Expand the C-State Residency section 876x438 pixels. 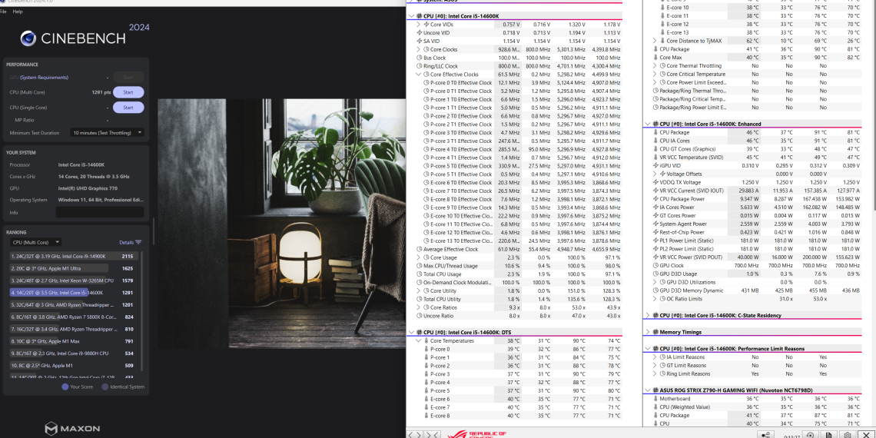tap(648, 315)
